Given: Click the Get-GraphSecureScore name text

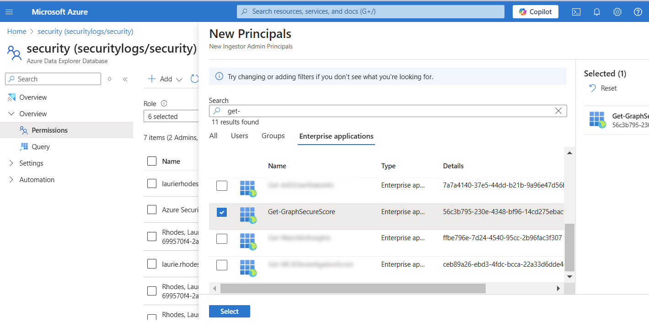Looking at the screenshot, I should tap(301, 212).
